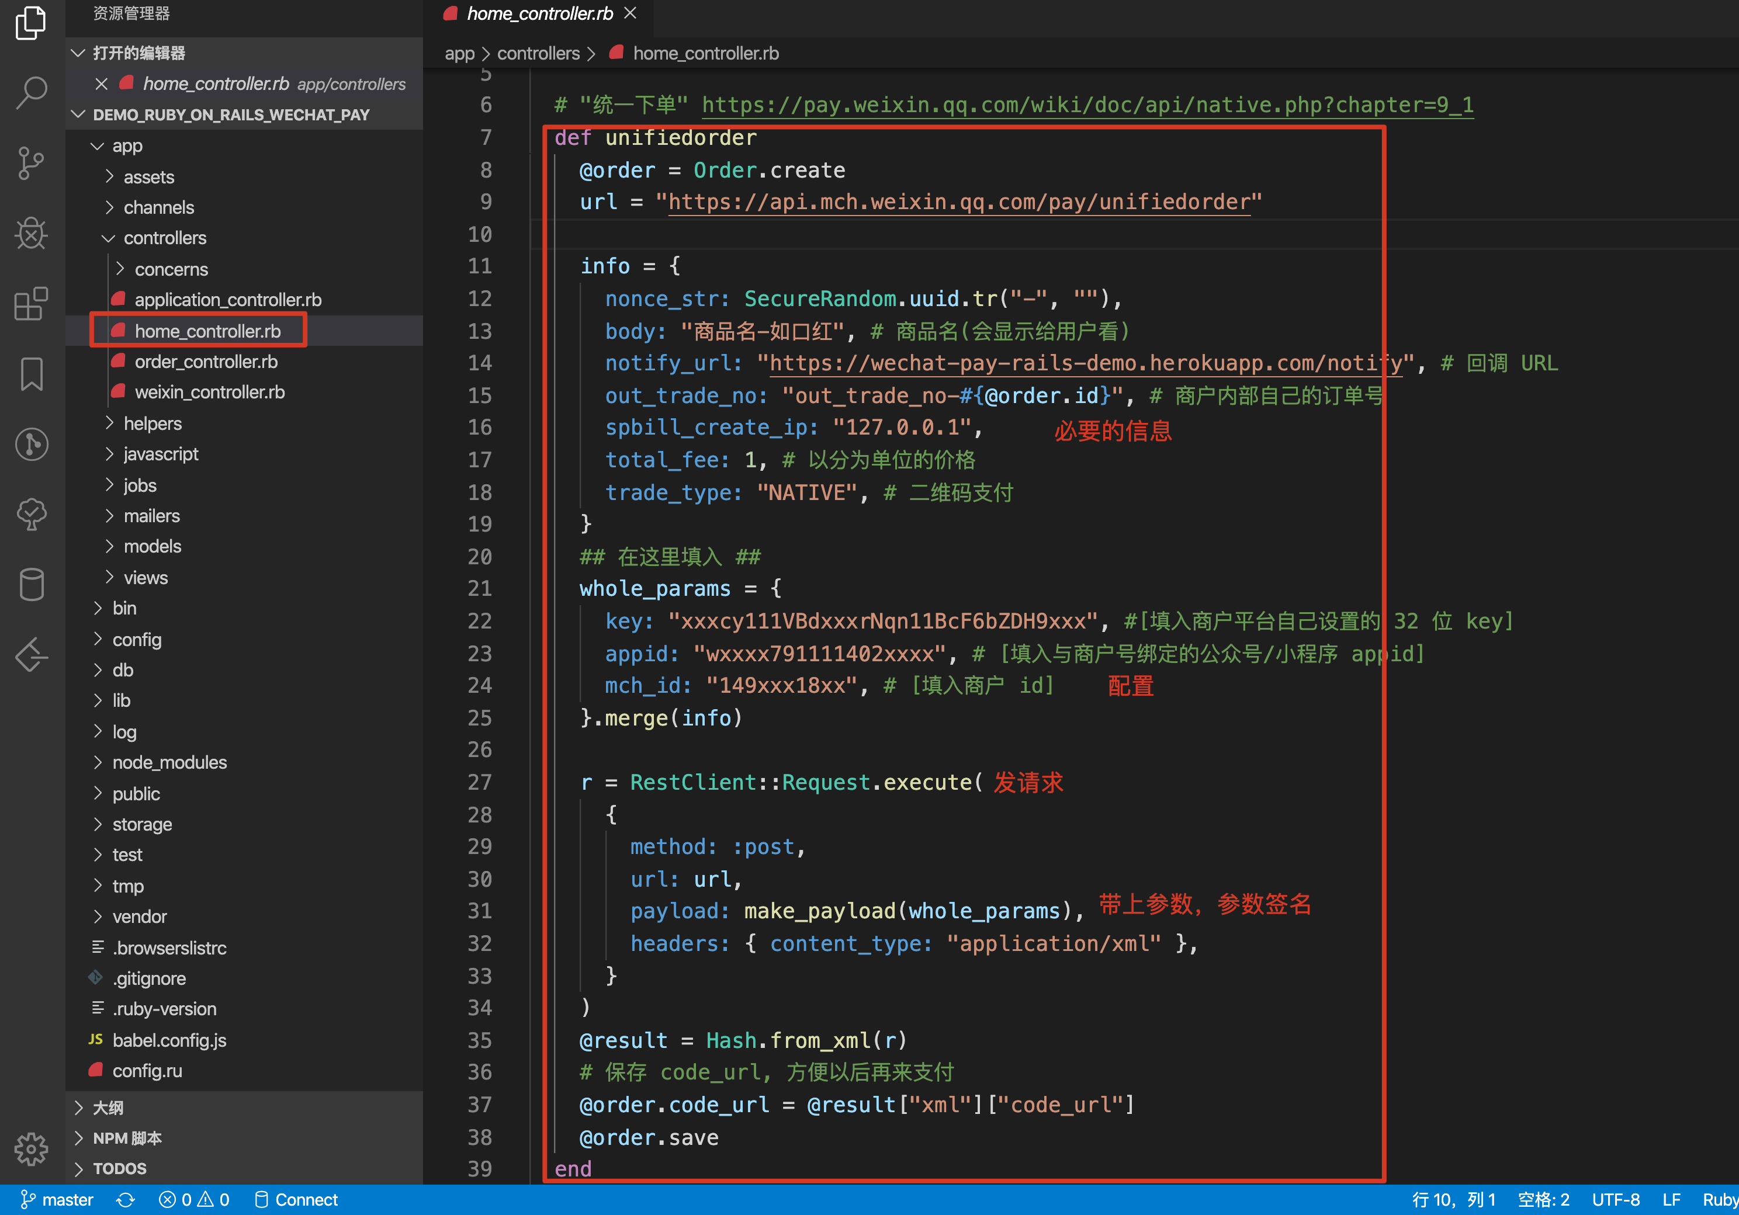The image size is (1739, 1215).
Task: Open order_controller.rb in the file tree
Action: [x=205, y=362]
